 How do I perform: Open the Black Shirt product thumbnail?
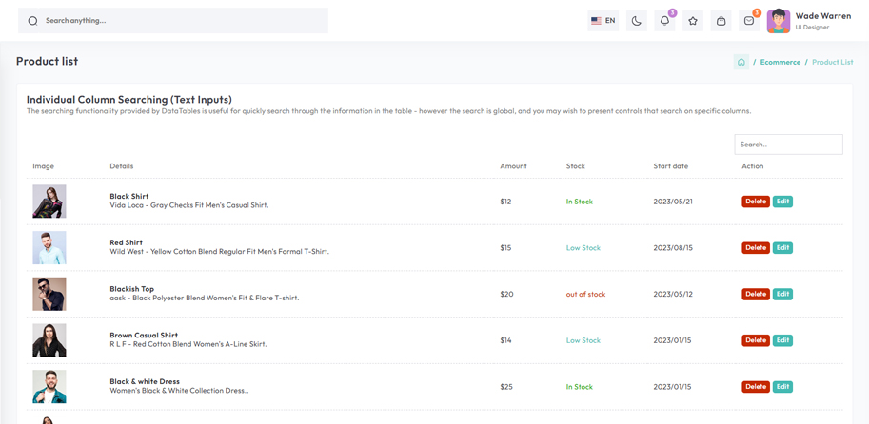click(49, 202)
